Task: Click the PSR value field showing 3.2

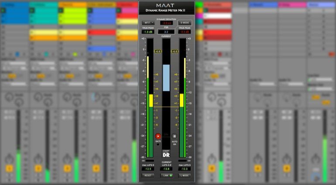Action: click(166, 32)
